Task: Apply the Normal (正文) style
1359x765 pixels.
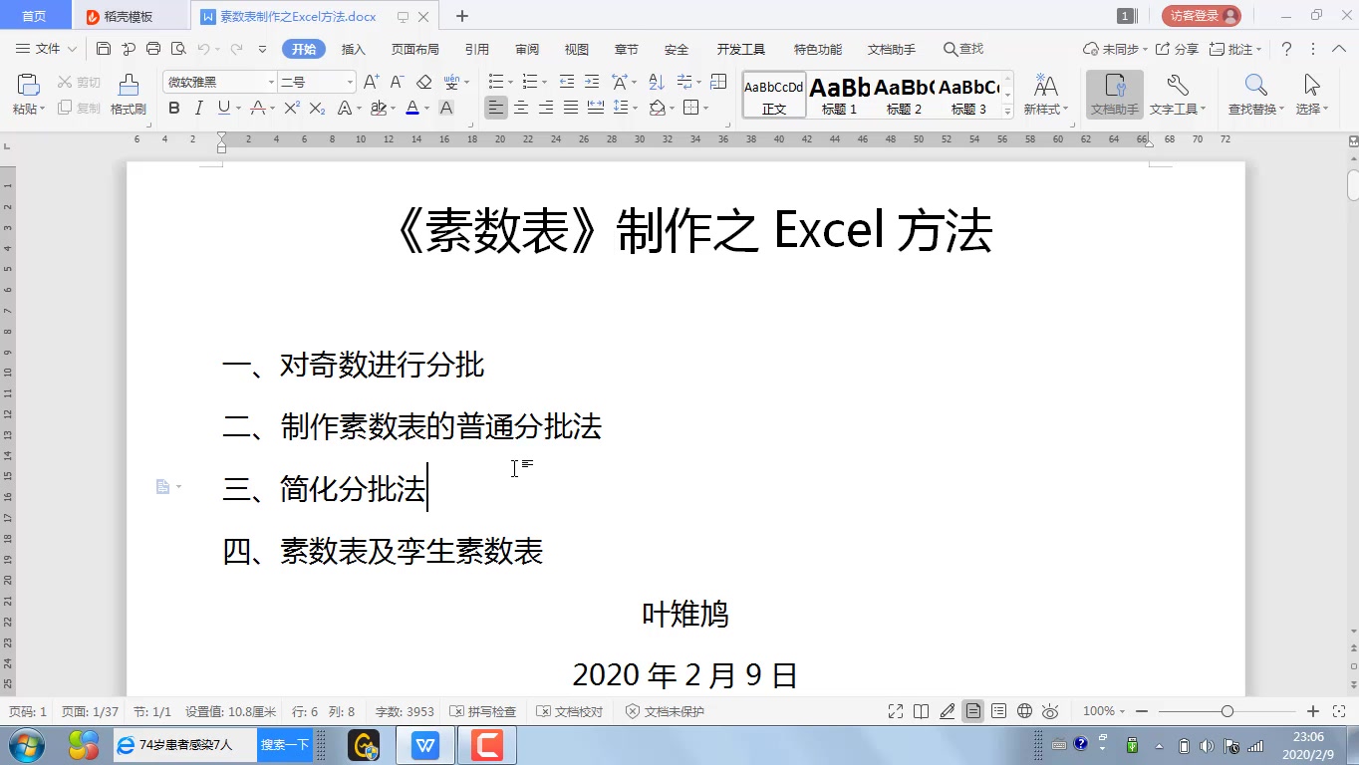Action: (774, 95)
